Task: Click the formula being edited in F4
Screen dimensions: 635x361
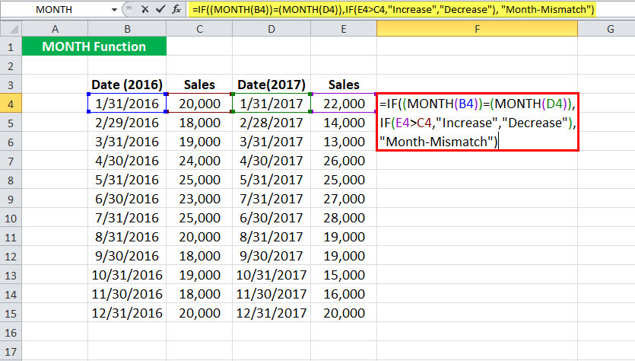Action: 478,122
